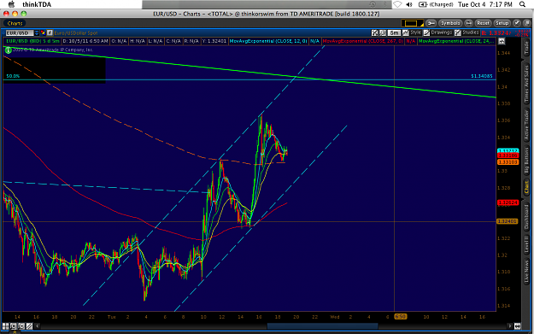Viewport: 534px width, 334px height.
Task: Click the volume icon in macOS menu bar
Action: click(409, 4)
